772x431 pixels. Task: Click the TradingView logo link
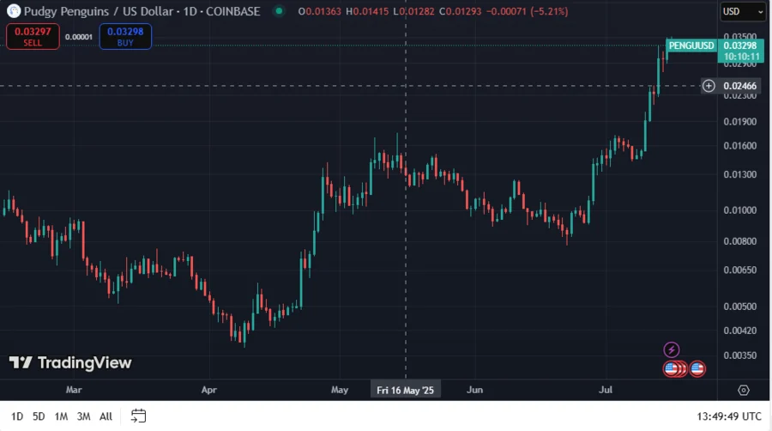[70, 363]
